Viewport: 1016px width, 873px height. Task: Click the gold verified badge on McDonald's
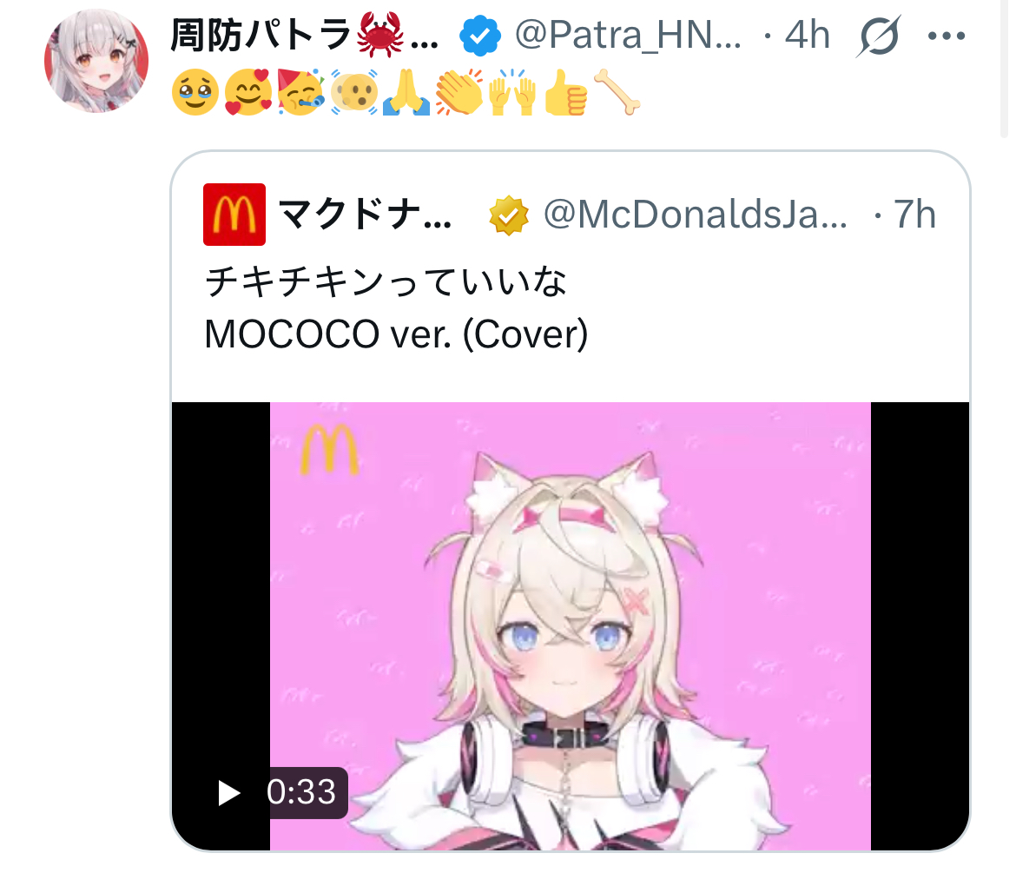pos(509,215)
